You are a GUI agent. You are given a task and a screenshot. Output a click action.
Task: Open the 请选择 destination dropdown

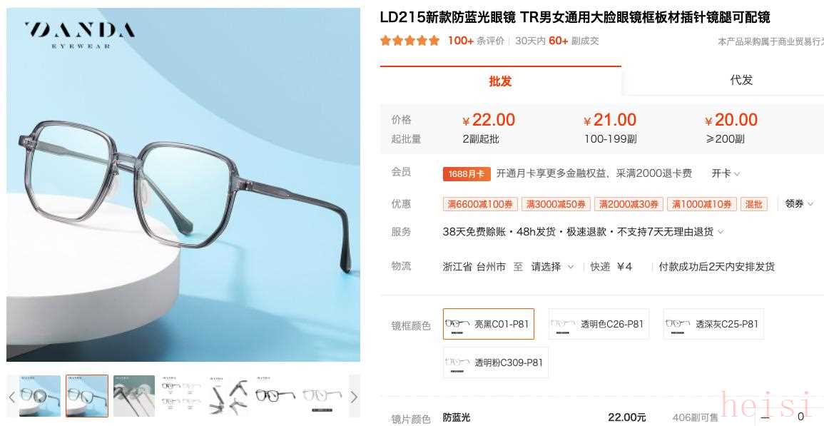coord(552,267)
